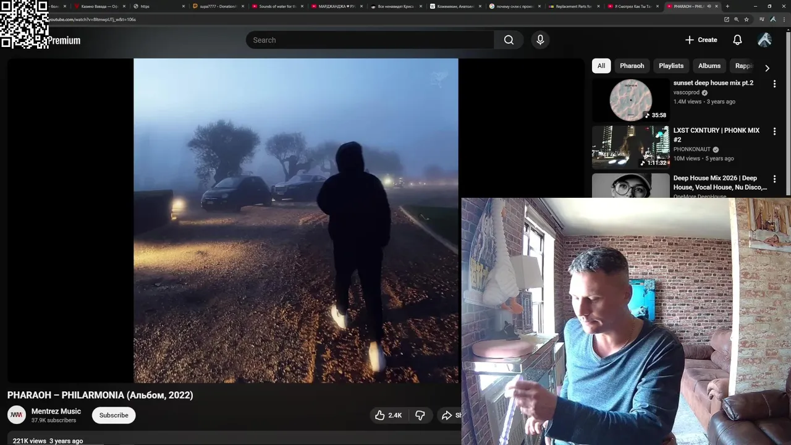Close the Sounds of water tab
791x445 pixels.
click(x=302, y=6)
